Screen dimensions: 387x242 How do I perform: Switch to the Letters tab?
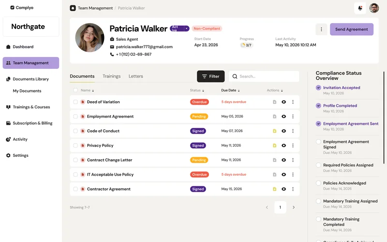pyautogui.click(x=136, y=76)
